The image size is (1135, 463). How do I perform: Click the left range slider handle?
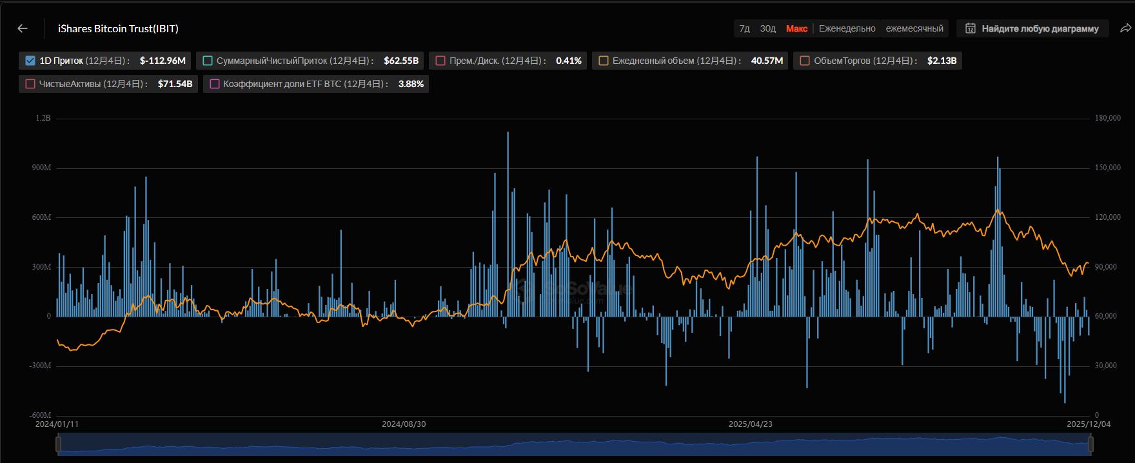[x=59, y=444]
